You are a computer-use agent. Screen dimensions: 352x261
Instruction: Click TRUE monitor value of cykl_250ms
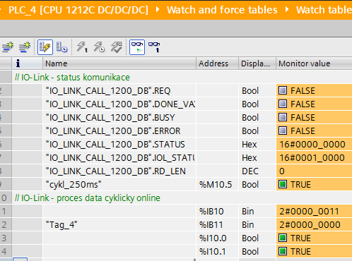(314, 184)
